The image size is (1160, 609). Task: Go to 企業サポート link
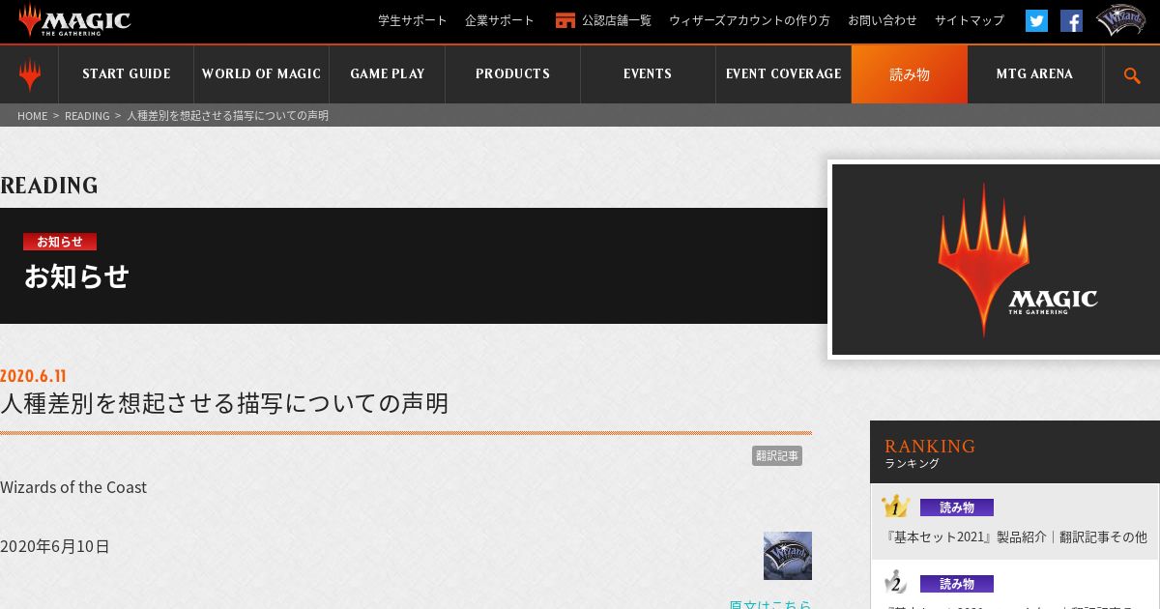pos(500,20)
